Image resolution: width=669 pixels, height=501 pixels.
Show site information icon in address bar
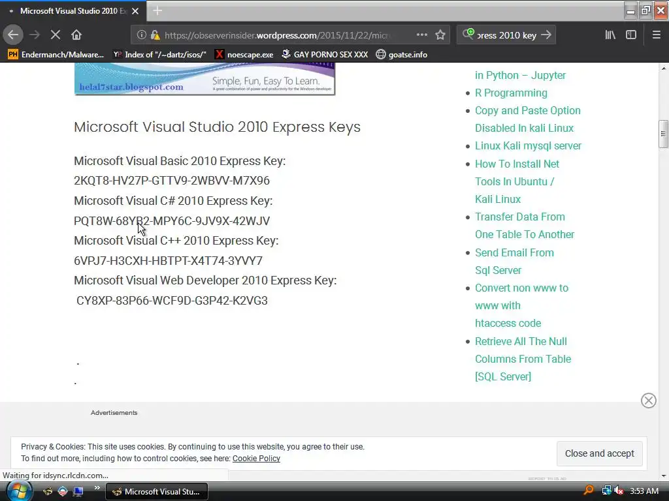[x=141, y=35]
